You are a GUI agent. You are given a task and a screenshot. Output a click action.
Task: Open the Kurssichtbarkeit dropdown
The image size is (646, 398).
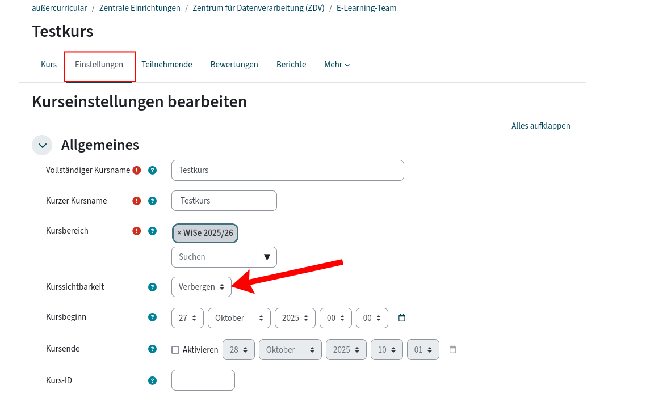201,287
